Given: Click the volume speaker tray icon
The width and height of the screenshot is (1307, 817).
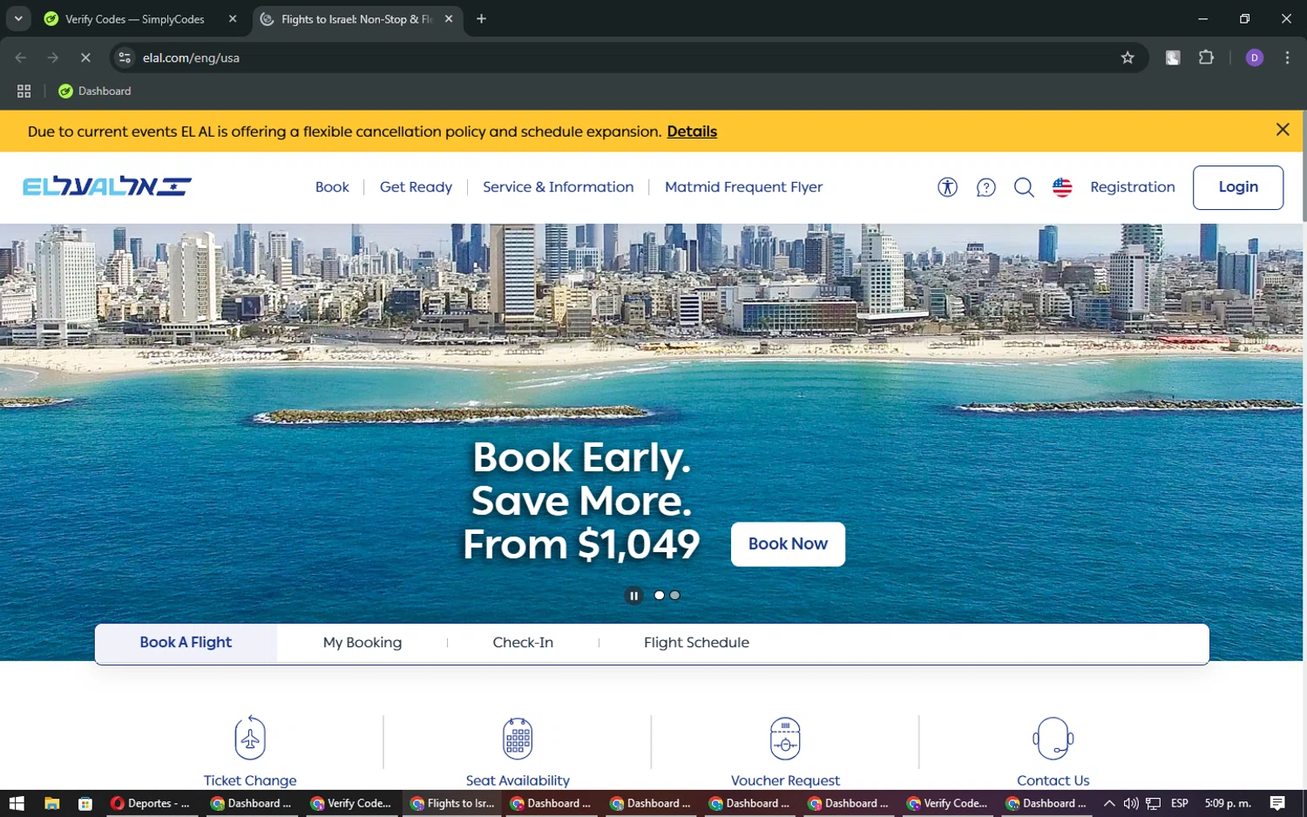Looking at the screenshot, I should point(1131,803).
